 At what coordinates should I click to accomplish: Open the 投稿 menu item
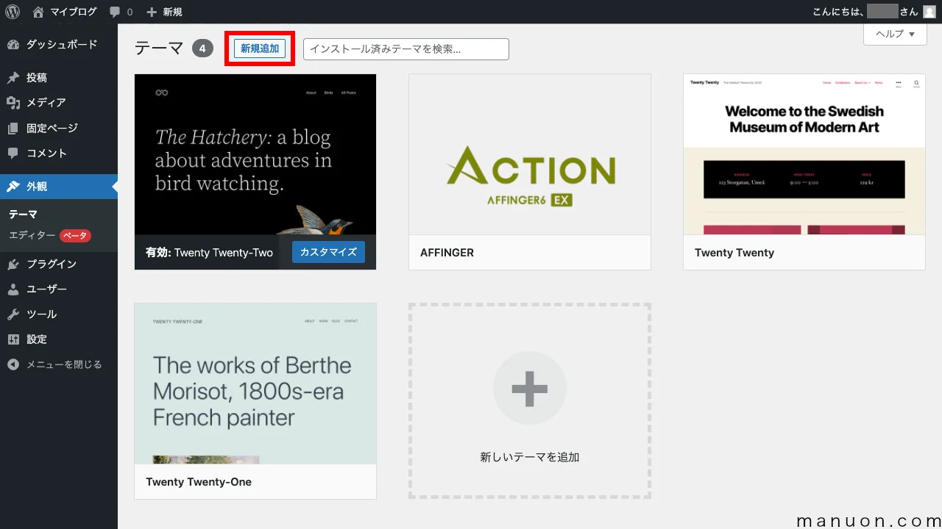point(59,78)
